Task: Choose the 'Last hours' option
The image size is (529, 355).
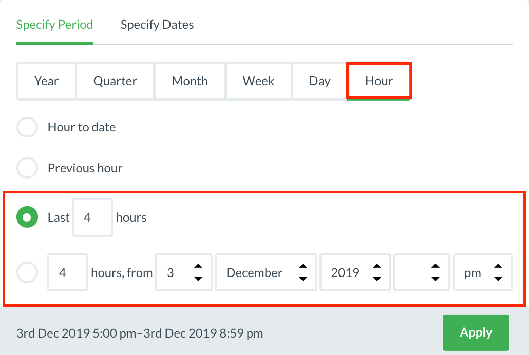Action: 27,217
